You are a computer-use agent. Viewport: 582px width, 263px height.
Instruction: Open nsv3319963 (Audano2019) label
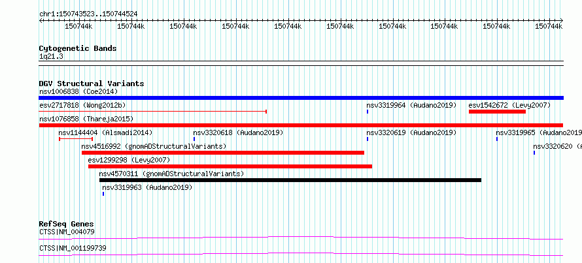tap(147, 187)
